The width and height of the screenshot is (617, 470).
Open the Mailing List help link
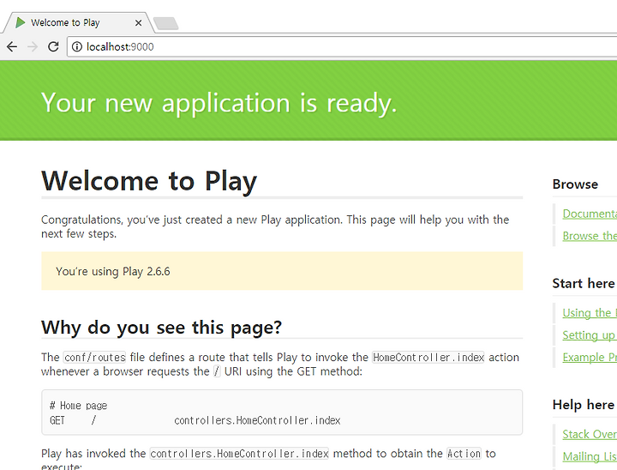tap(590, 456)
